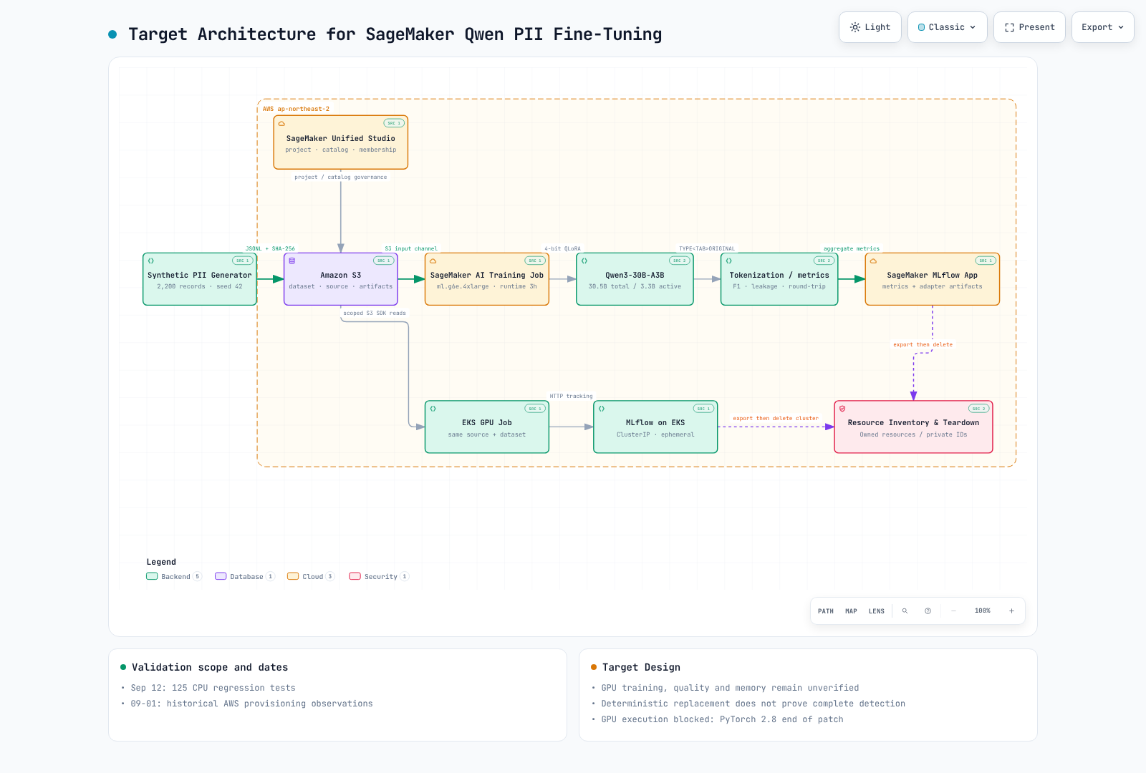Switch to PATH mode
The image size is (1146, 773).
[x=826, y=611]
